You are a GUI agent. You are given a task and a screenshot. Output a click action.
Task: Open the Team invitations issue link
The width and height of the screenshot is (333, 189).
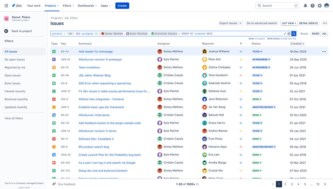(89, 67)
